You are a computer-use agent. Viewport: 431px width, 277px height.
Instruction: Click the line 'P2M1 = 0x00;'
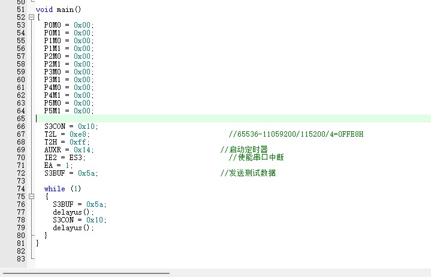[69, 64]
